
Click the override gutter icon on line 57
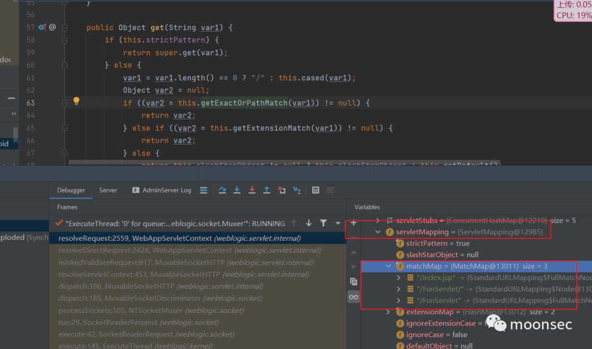point(42,27)
